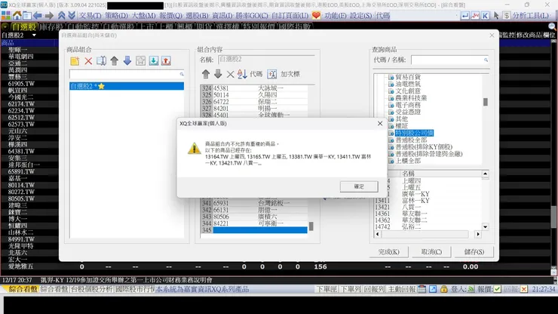This screenshot has width=558, height=314.
Task: Click category tree vertical scrollbar thumb
Action: tap(486, 102)
